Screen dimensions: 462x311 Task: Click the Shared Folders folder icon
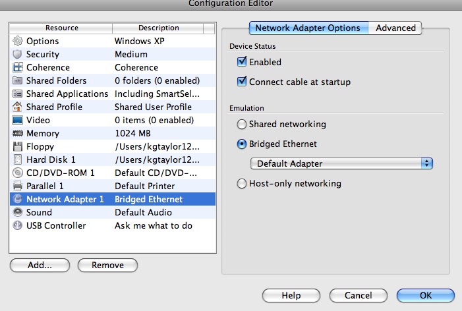coord(18,80)
